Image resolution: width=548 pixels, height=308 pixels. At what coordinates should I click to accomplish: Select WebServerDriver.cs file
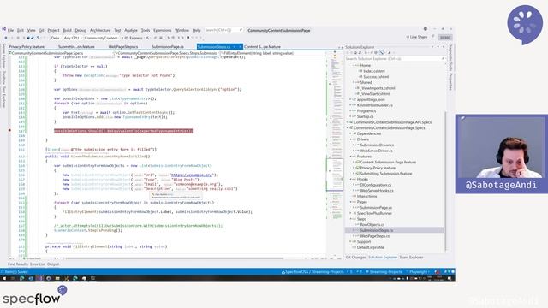click(x=377, y=151)
